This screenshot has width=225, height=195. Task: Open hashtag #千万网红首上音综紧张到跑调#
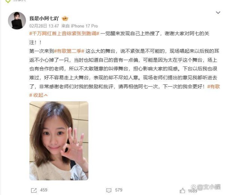64,34
